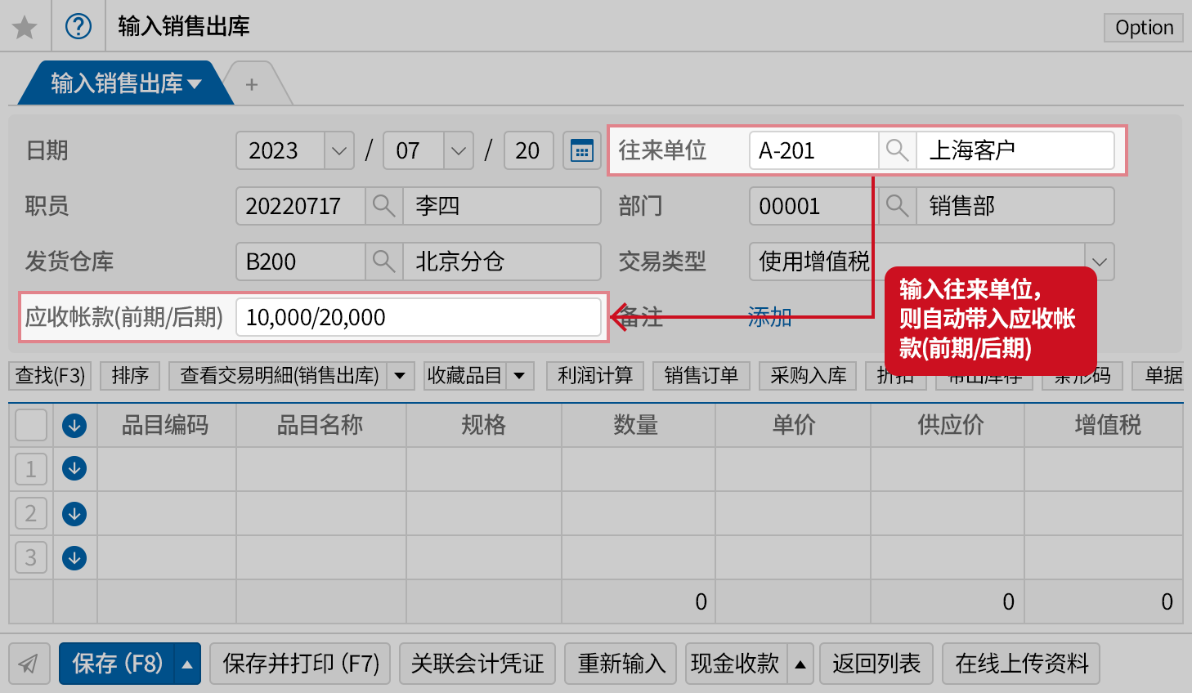Image resolution: width=1192 pixels, height=693 pixels.
Task: Click the star favorite icon
Action: click(x=25, y=27)
